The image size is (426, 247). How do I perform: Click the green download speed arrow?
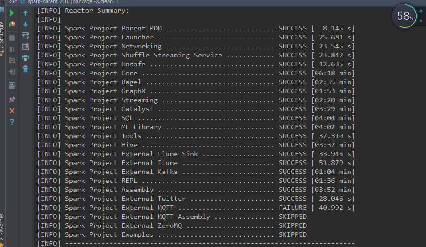click(x=421, y=21)
